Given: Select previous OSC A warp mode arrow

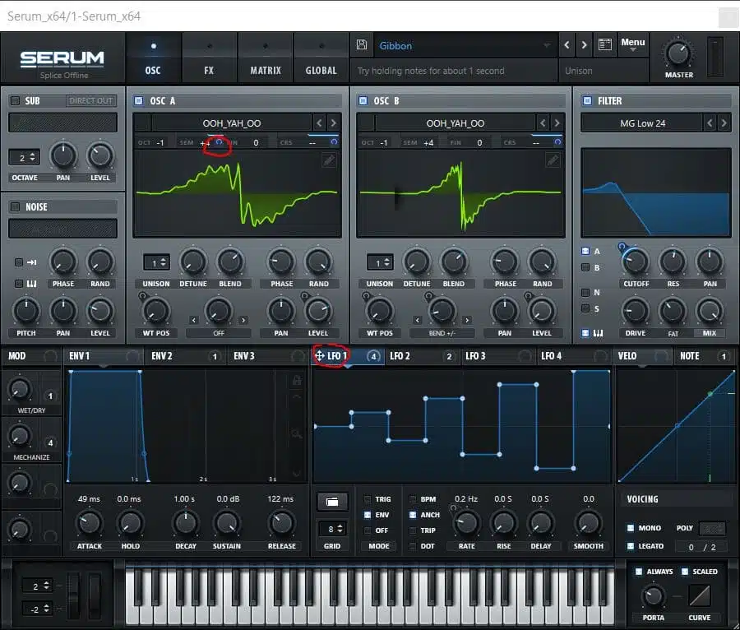Looking at the screenshot, I should (x=193, y=320).
